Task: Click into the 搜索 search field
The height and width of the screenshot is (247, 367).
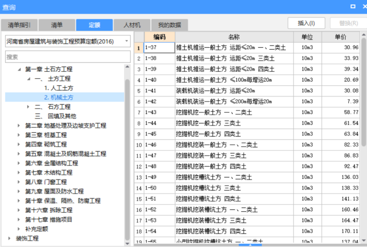Action: click(68, 57)
